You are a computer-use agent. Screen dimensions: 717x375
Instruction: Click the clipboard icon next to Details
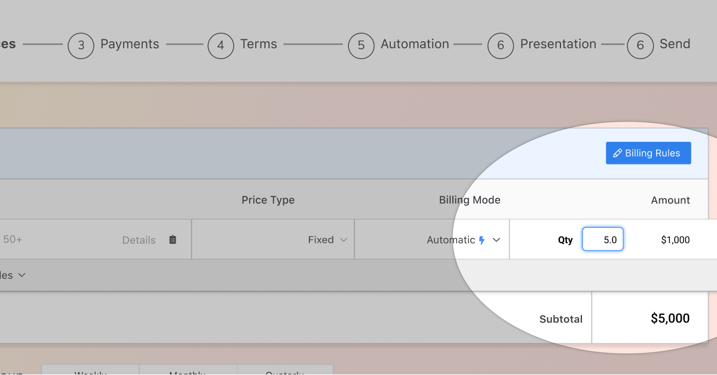173,240
